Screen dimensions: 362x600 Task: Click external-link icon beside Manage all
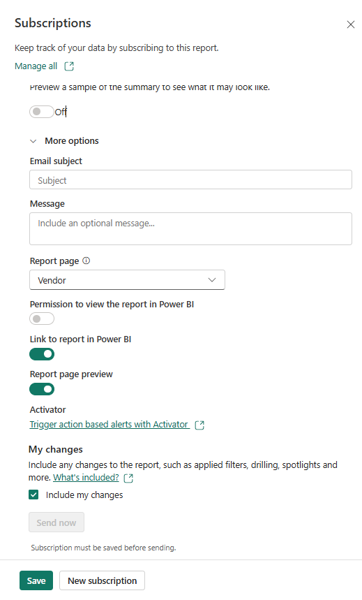point(69,66)
